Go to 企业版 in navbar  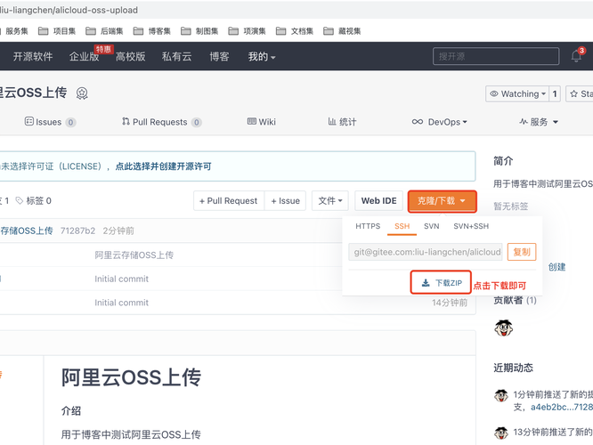tap(84, 57)
